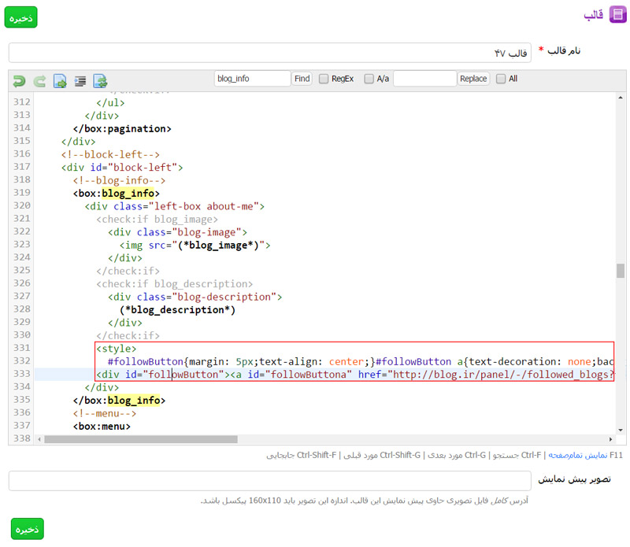The width and height of the screenshot is (630, 547).
Task: Click the <style> tag line
Action: pos(116,349)
